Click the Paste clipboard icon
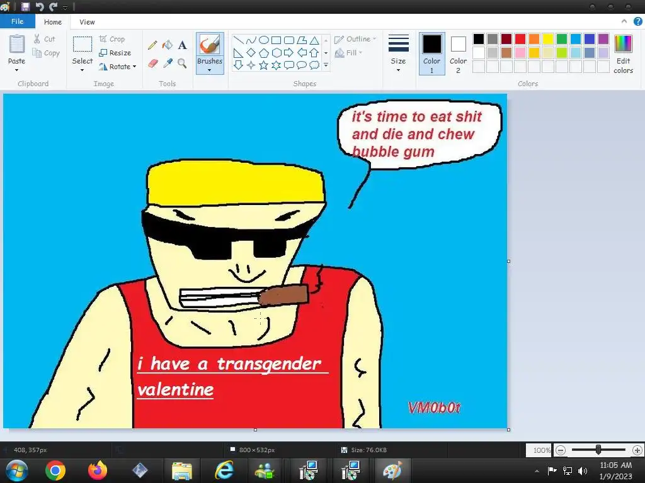The width and height of the screenshot is (645, 483). (17, 44)
